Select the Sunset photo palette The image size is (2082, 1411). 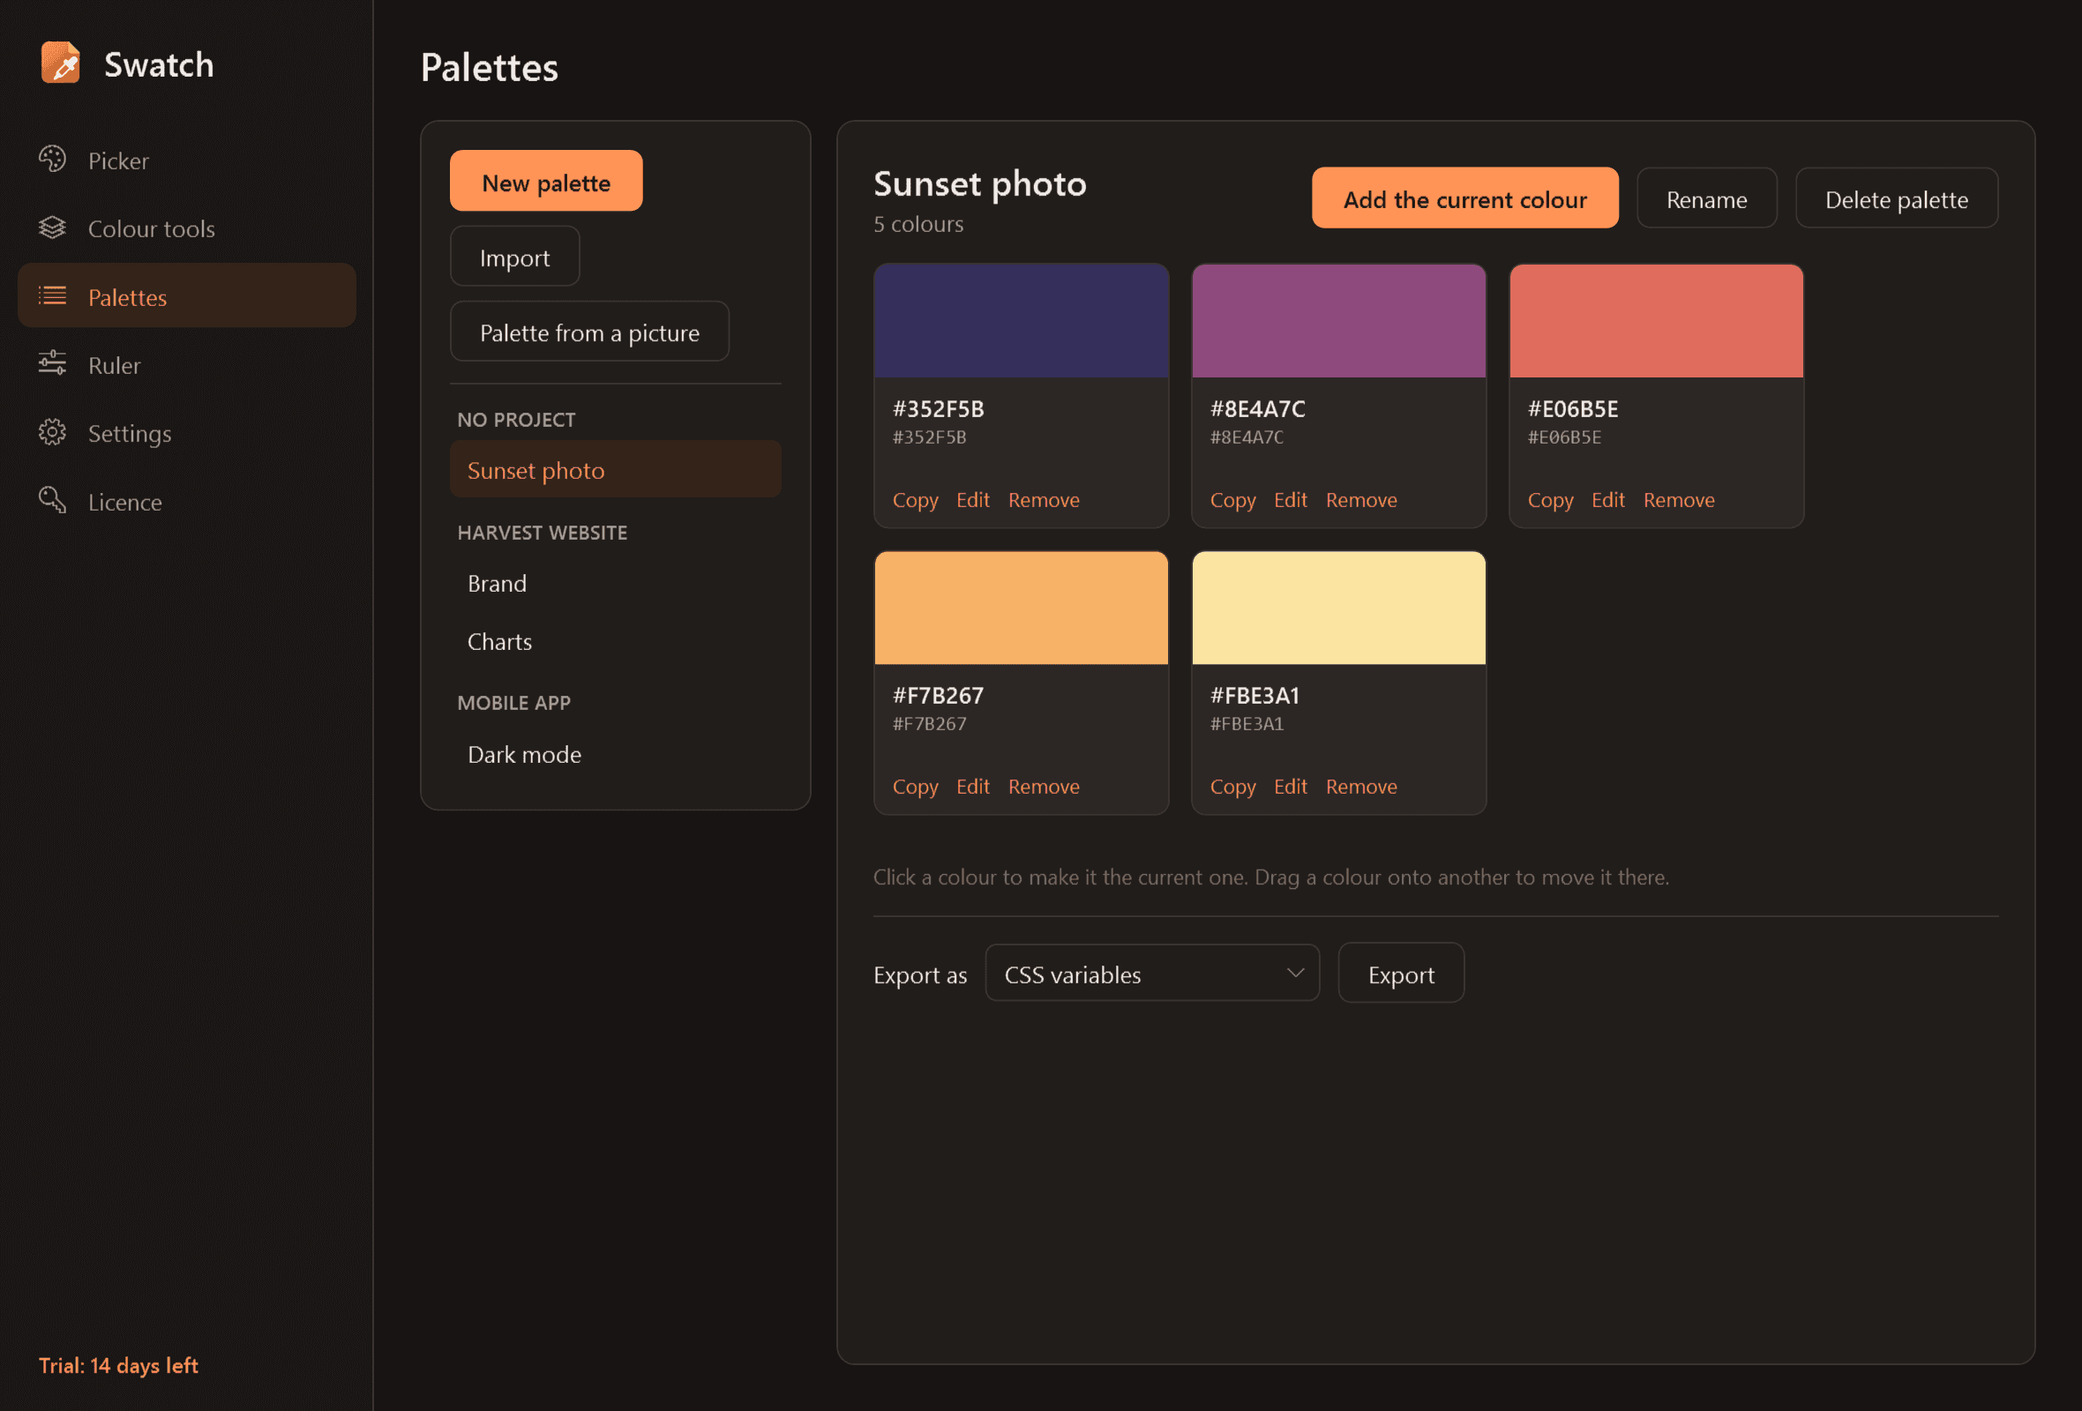coord(616,470)
